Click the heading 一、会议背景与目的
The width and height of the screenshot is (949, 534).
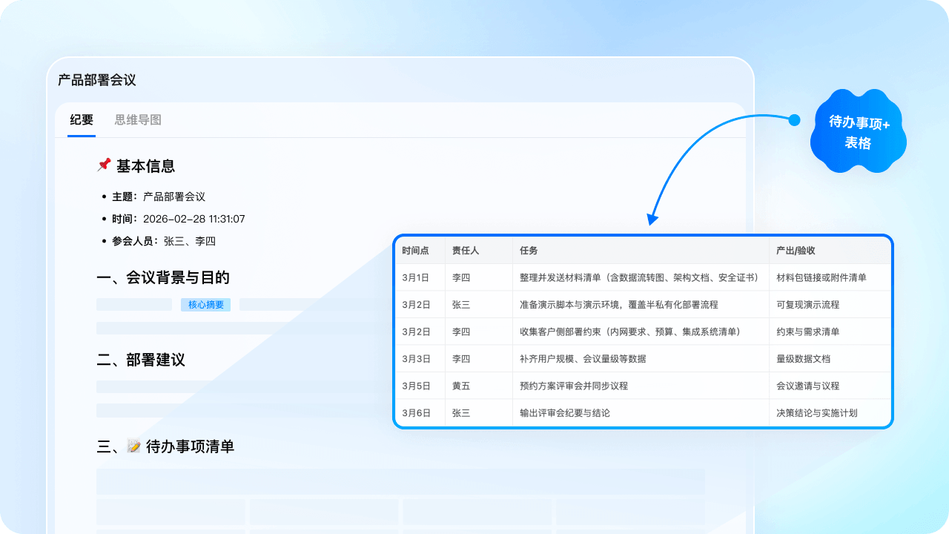coord(163,277)
